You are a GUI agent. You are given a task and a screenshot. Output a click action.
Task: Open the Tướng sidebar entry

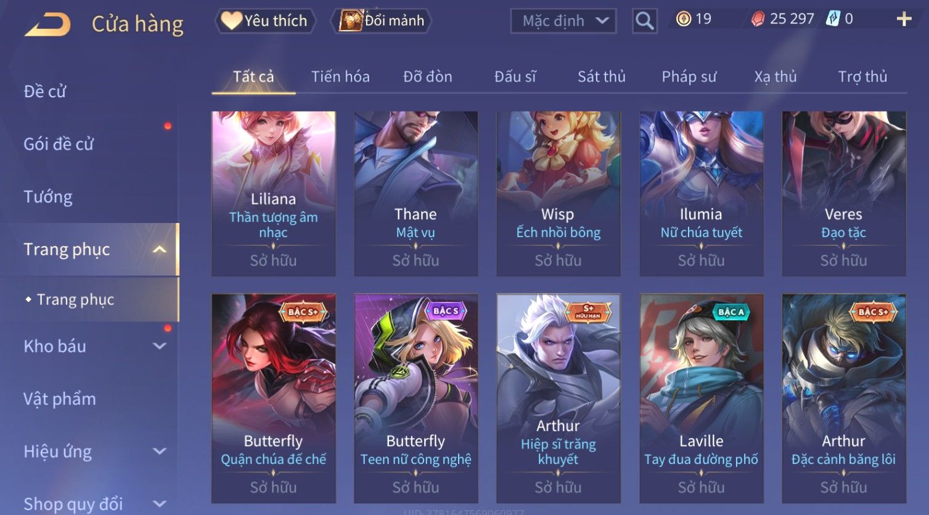point(48,197)
